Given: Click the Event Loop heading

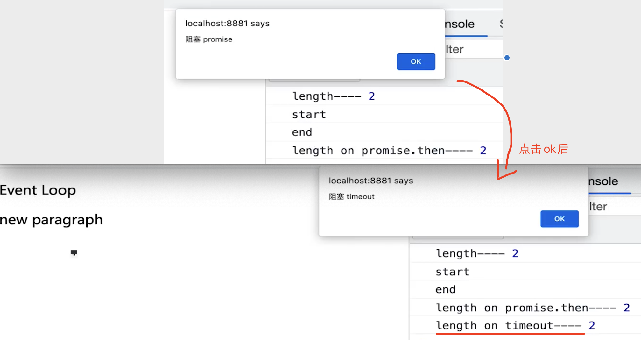Looking at the screenshot, I should click(x=38, y=190).
